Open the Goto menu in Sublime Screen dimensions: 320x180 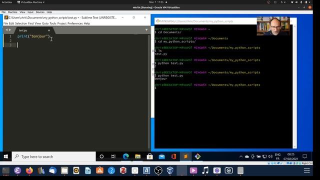coord(45,23)
